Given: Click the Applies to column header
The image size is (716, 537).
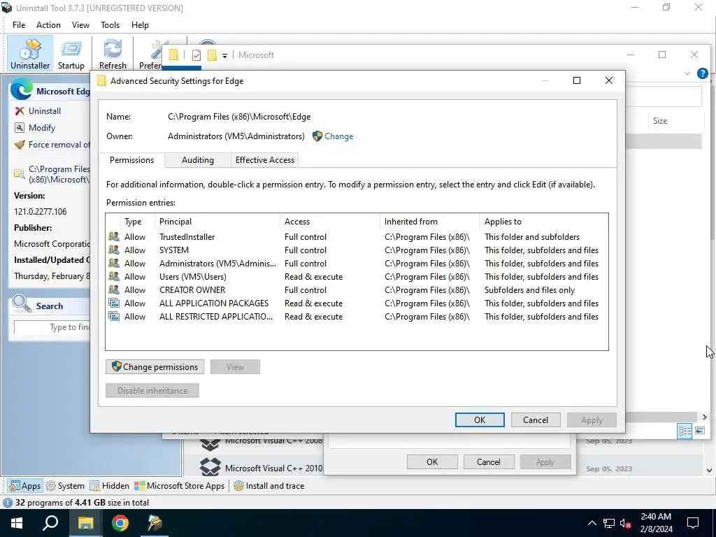Looking at the screenshot, I should tap(544, 222).
